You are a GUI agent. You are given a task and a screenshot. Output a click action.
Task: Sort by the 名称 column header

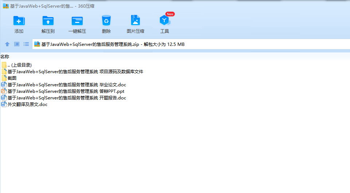(5, 57)
